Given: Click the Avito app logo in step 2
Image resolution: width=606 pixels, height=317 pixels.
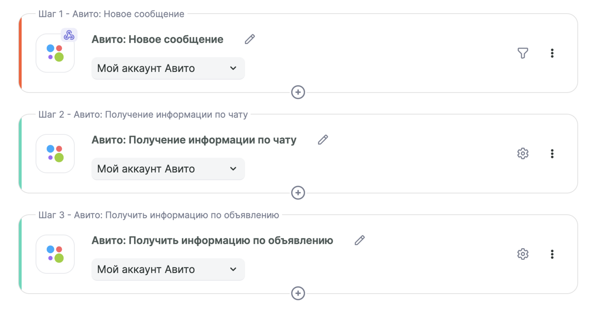Looking at the screenshot, I should (55, 153).
